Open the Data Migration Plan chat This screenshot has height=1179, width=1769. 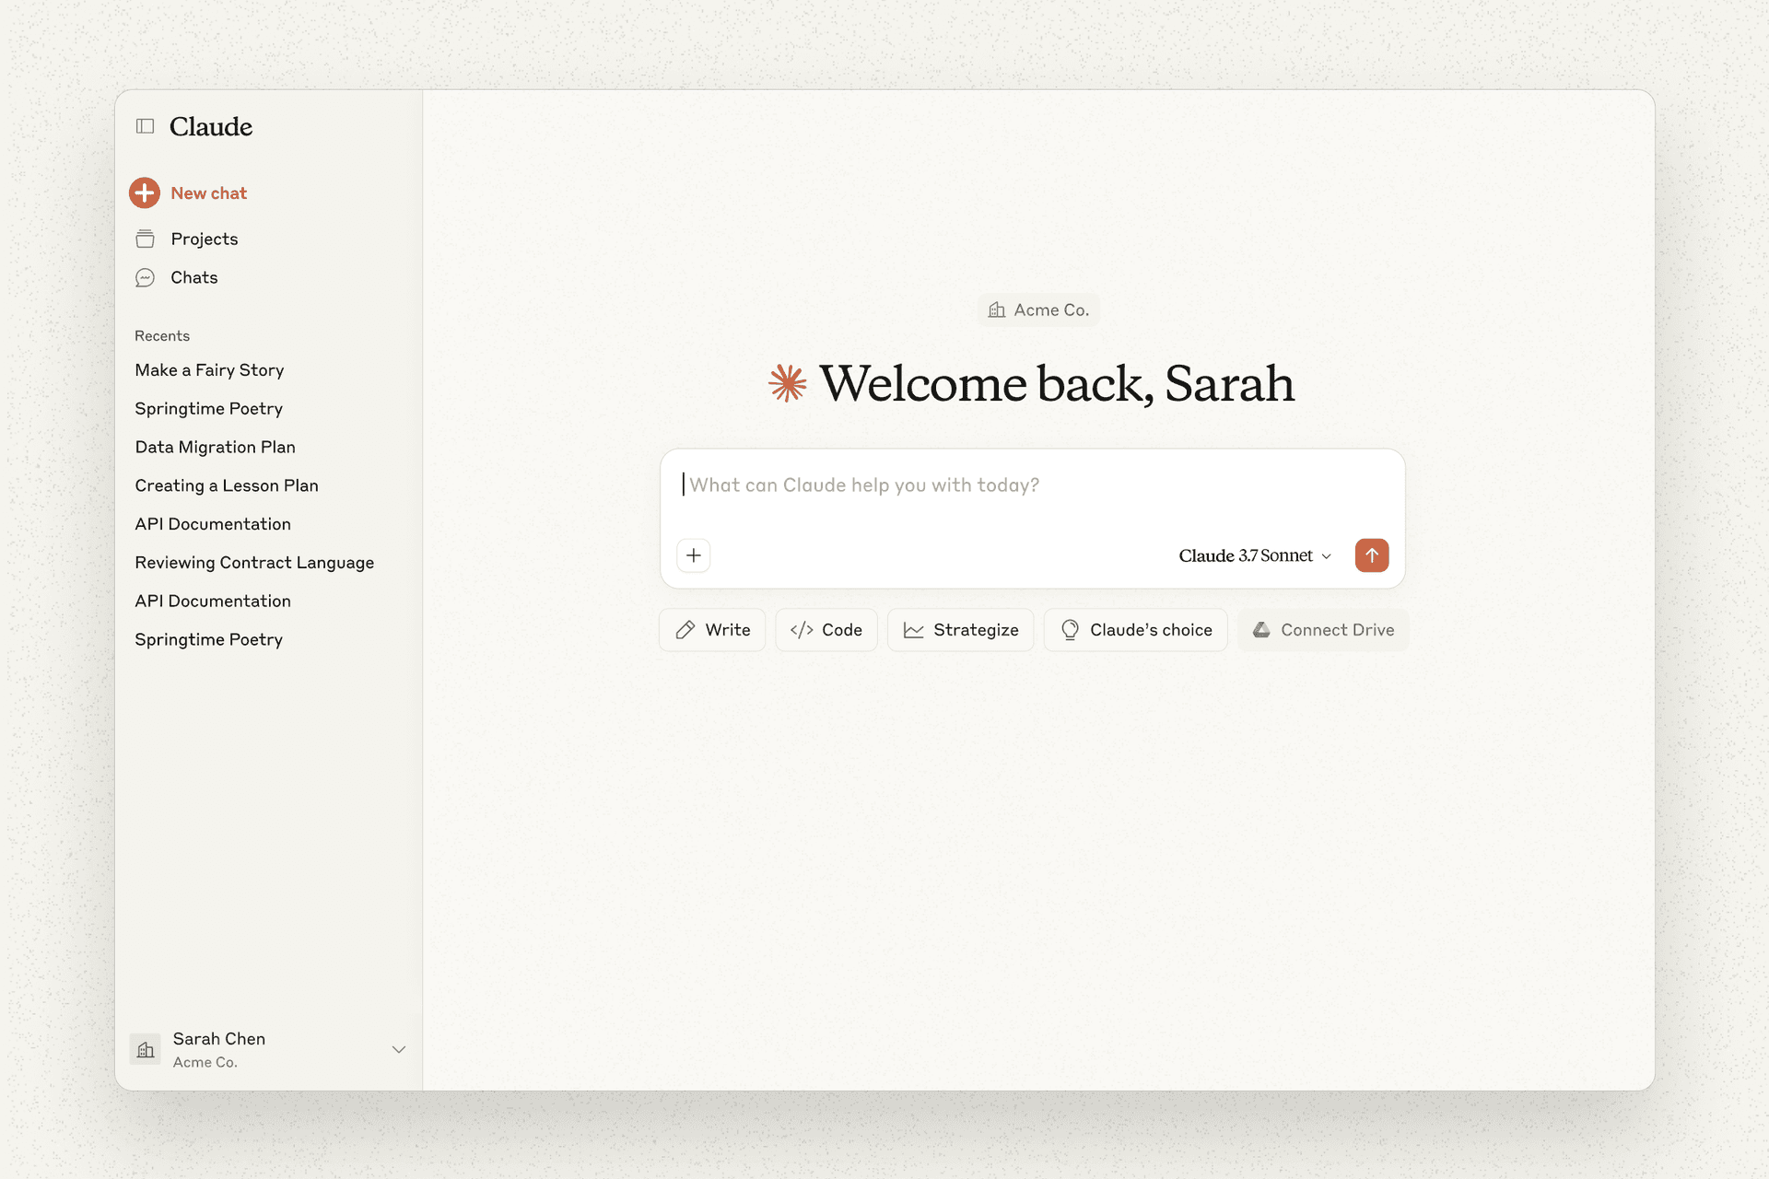[215, 448]
